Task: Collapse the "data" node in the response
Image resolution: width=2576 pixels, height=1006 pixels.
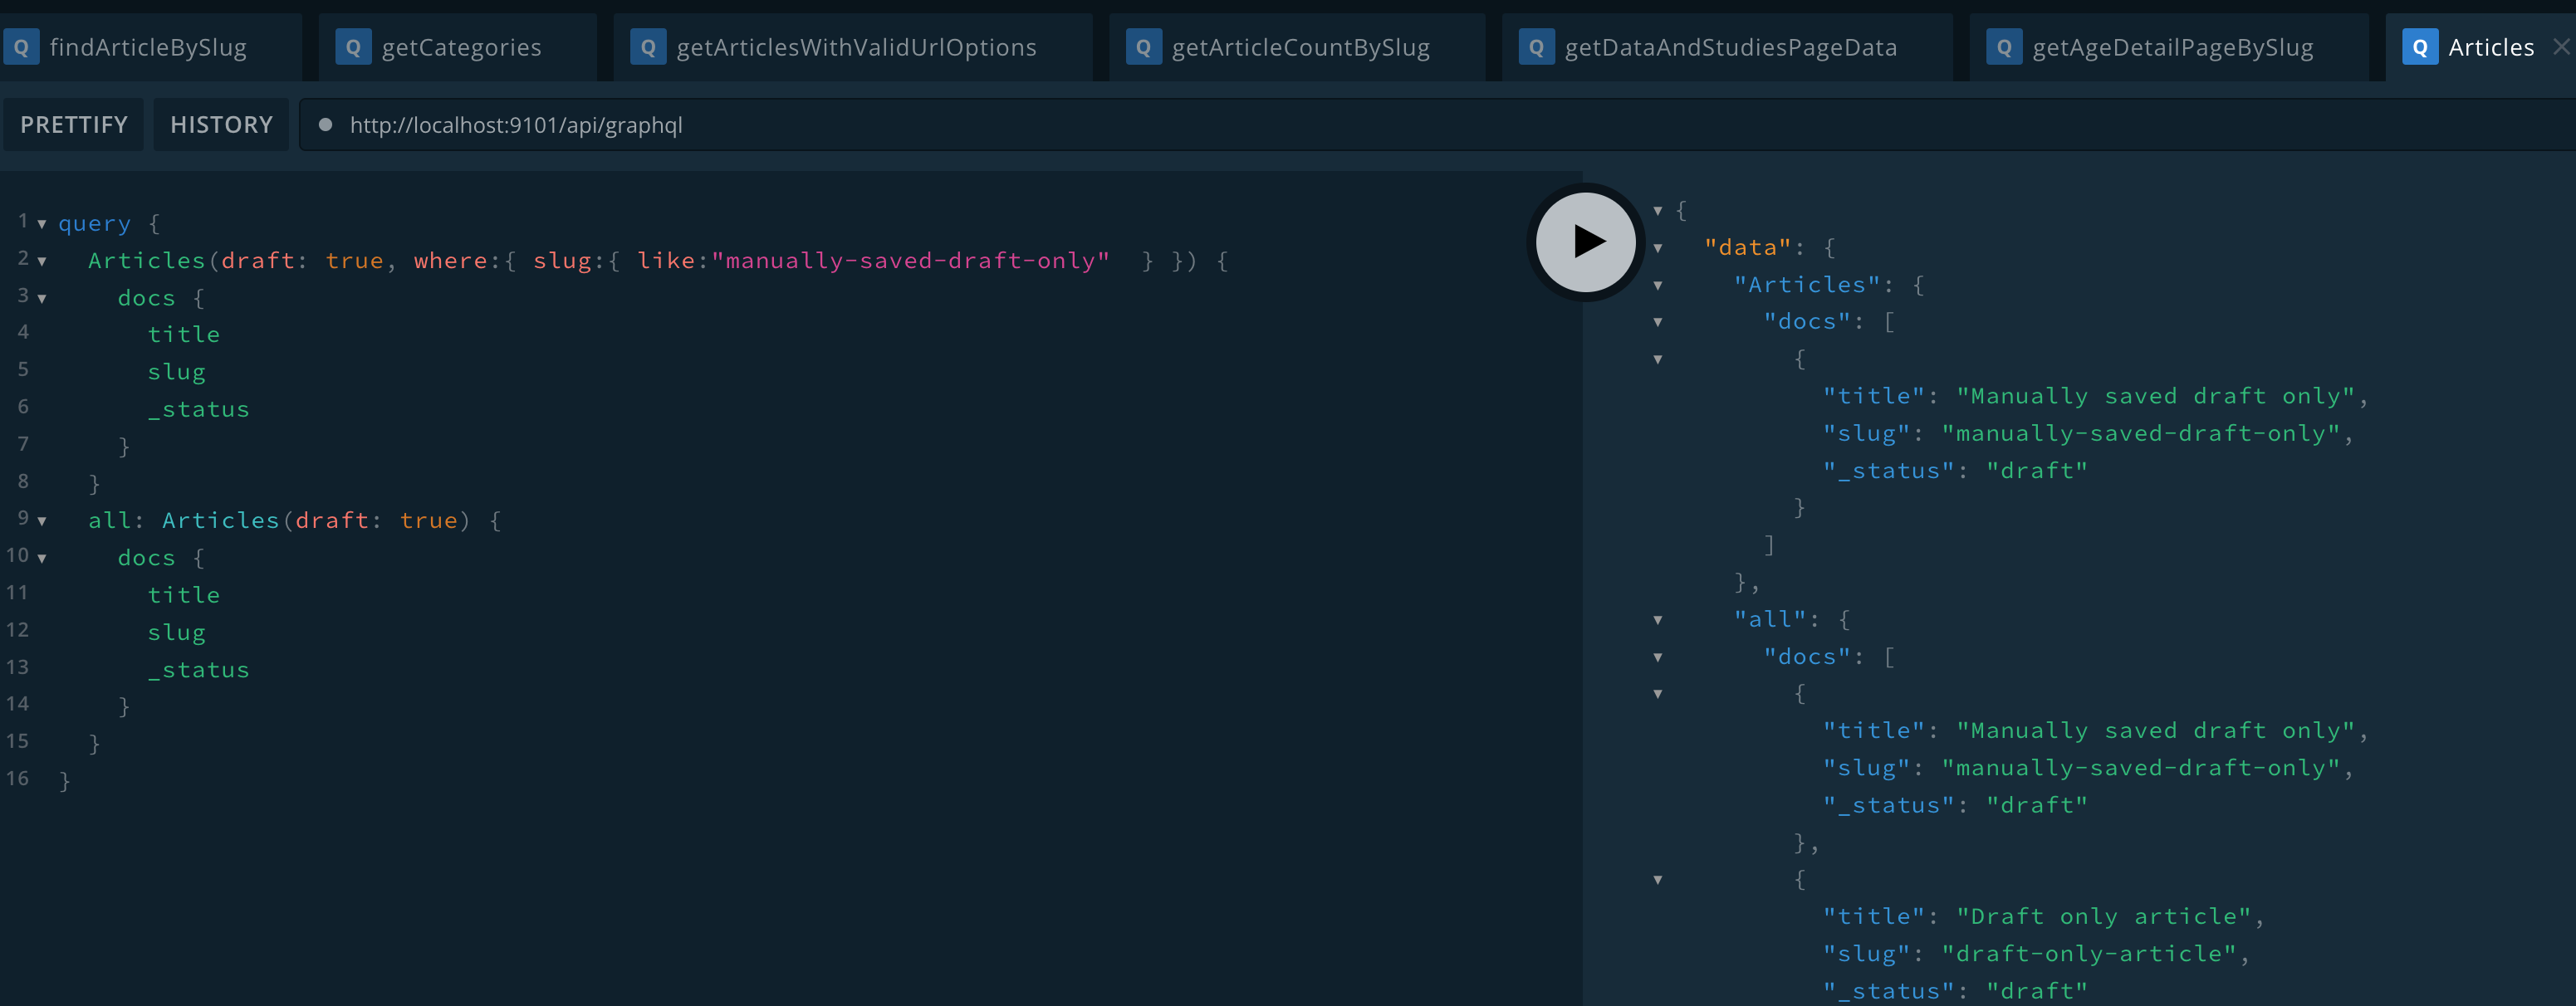Action: [1658, 248]
